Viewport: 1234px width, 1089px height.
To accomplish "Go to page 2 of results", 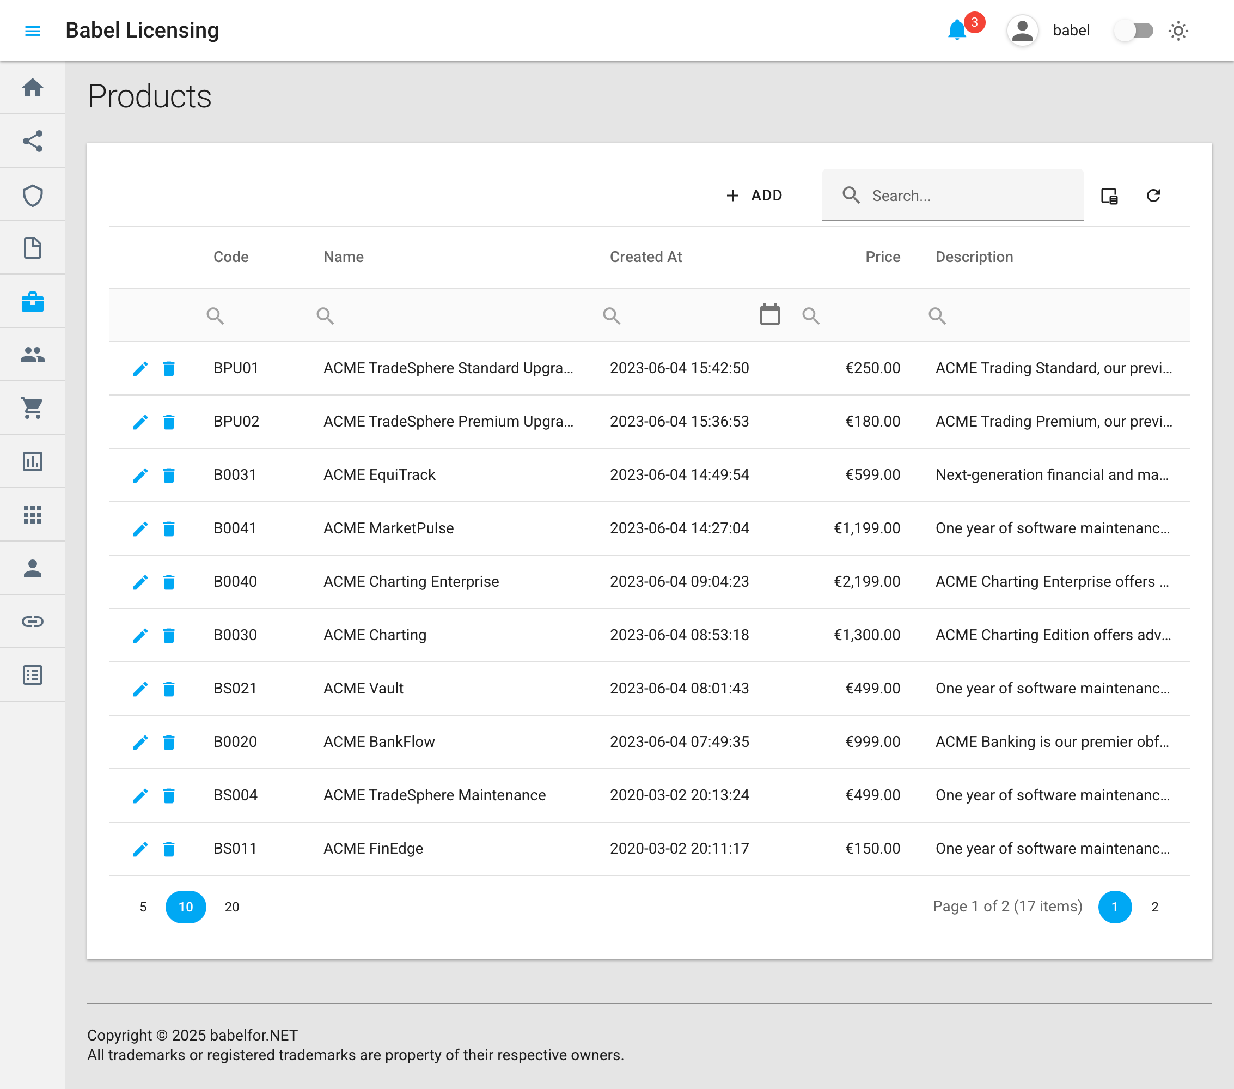I will coord(1154,907).
